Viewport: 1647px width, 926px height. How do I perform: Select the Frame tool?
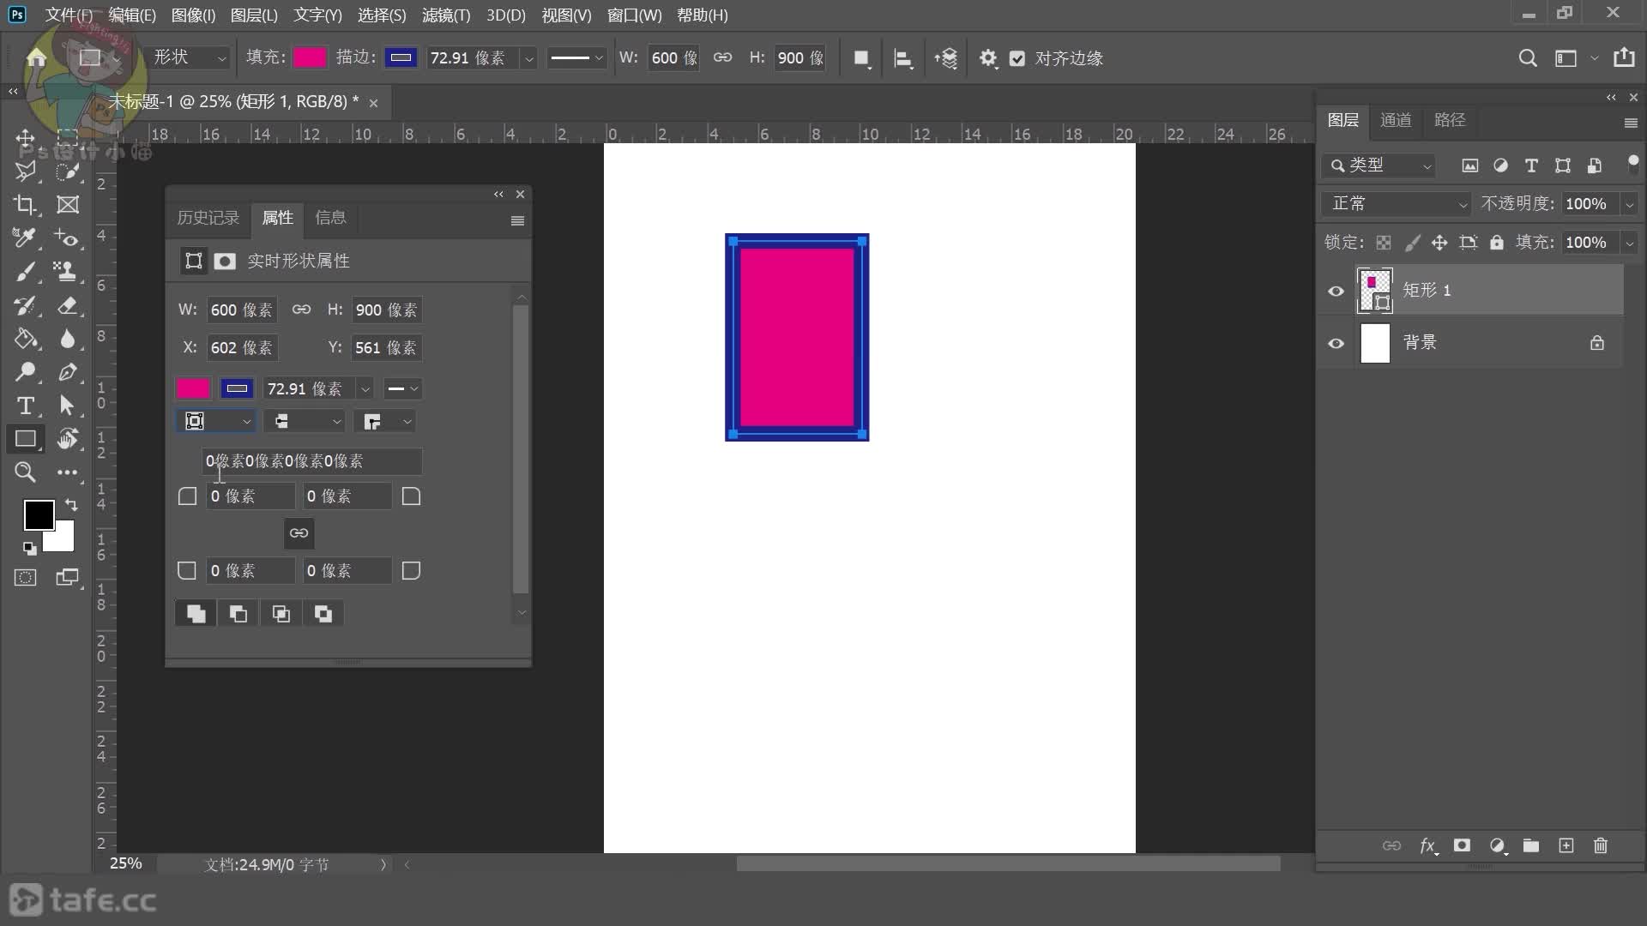click(68, 205)
